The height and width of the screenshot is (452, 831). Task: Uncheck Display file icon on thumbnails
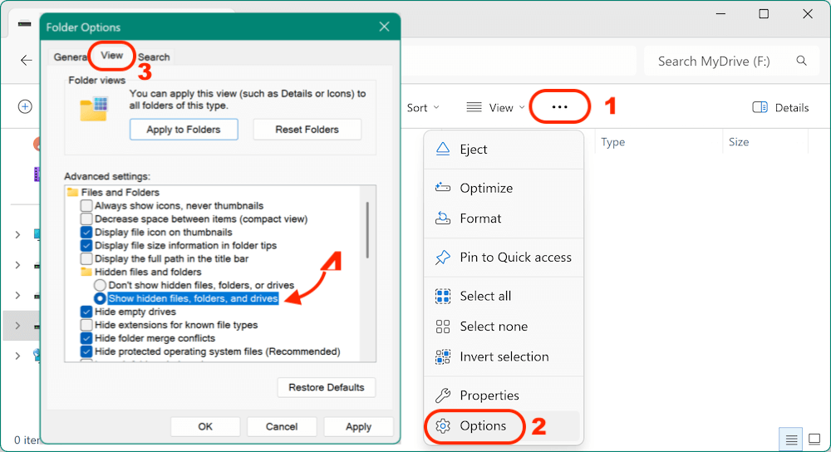86,232
